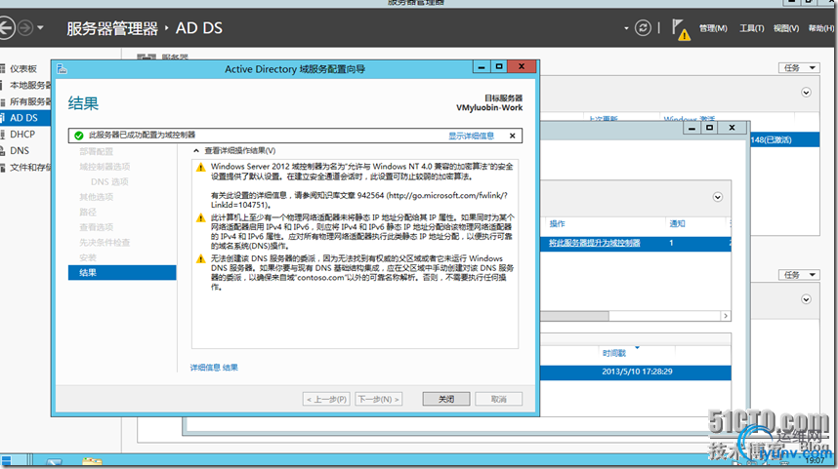Collapse the task details panel chevron
This screenshot has height=469, width=838.
coord(718,197)
